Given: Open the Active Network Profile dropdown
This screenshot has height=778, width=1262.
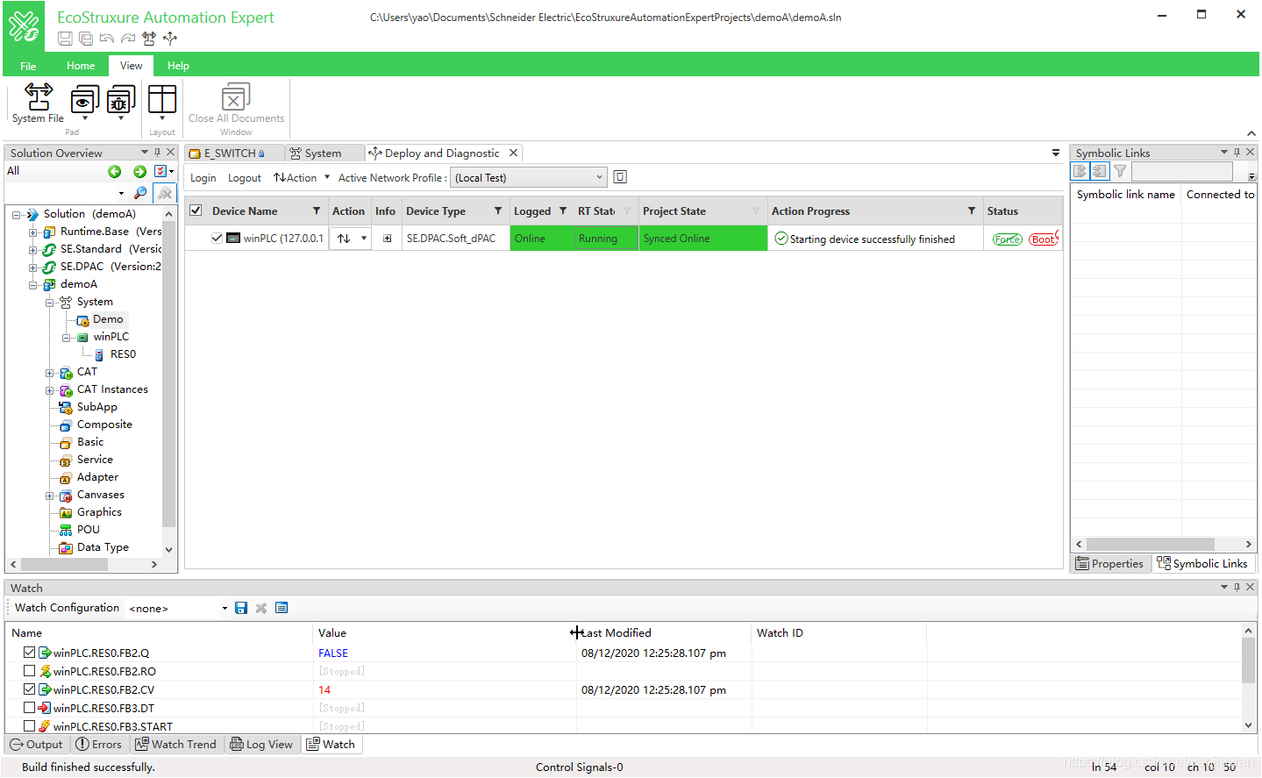Looking at the screenshot, I should pos(600,177).
